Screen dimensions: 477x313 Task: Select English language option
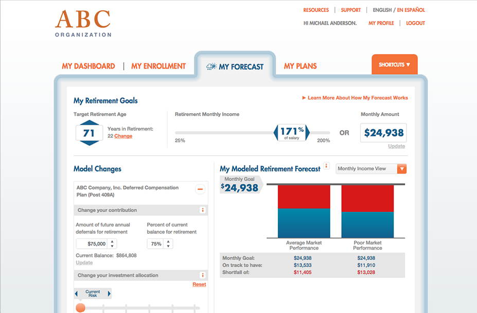382,10
